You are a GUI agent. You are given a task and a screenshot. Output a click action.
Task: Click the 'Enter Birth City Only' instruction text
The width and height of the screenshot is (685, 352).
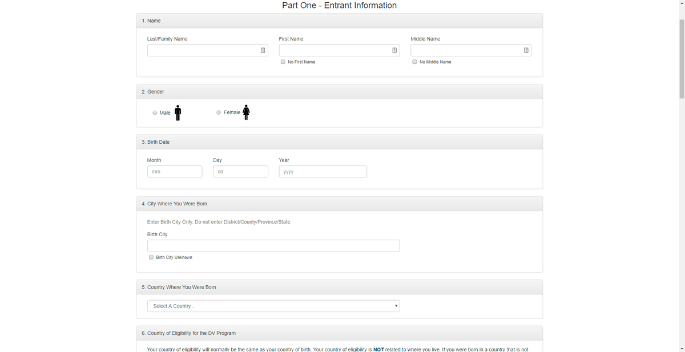coord(219,222)
